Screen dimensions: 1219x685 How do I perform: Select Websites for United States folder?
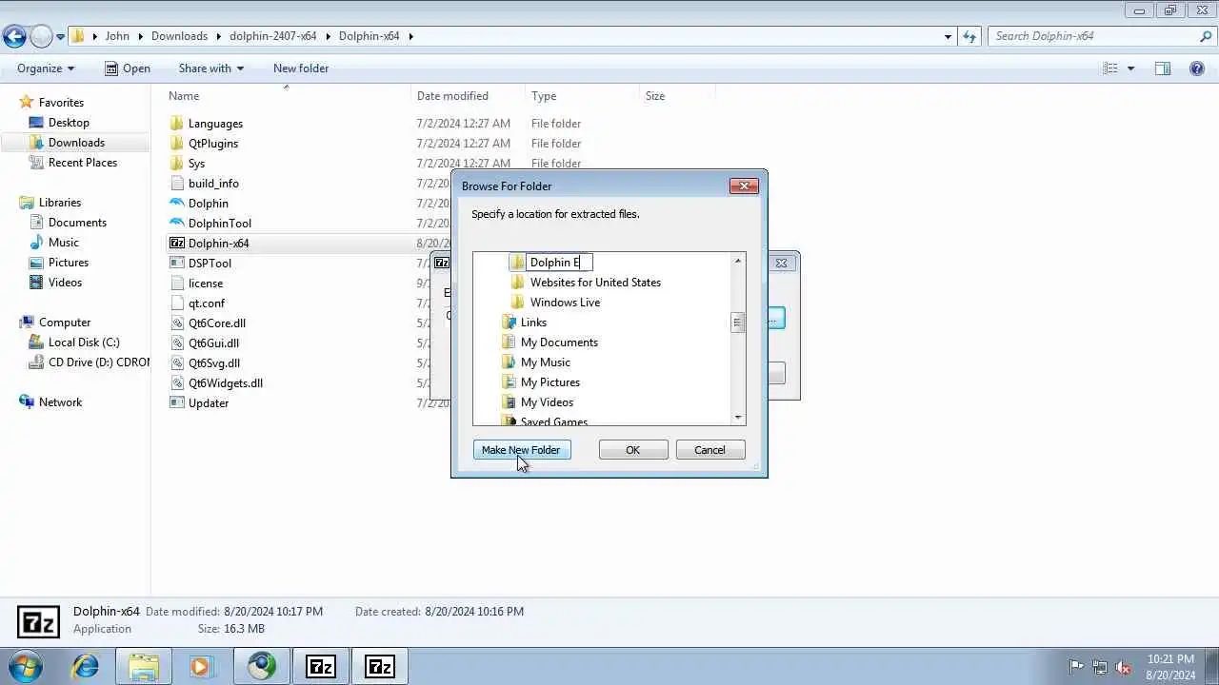[595, 283]
